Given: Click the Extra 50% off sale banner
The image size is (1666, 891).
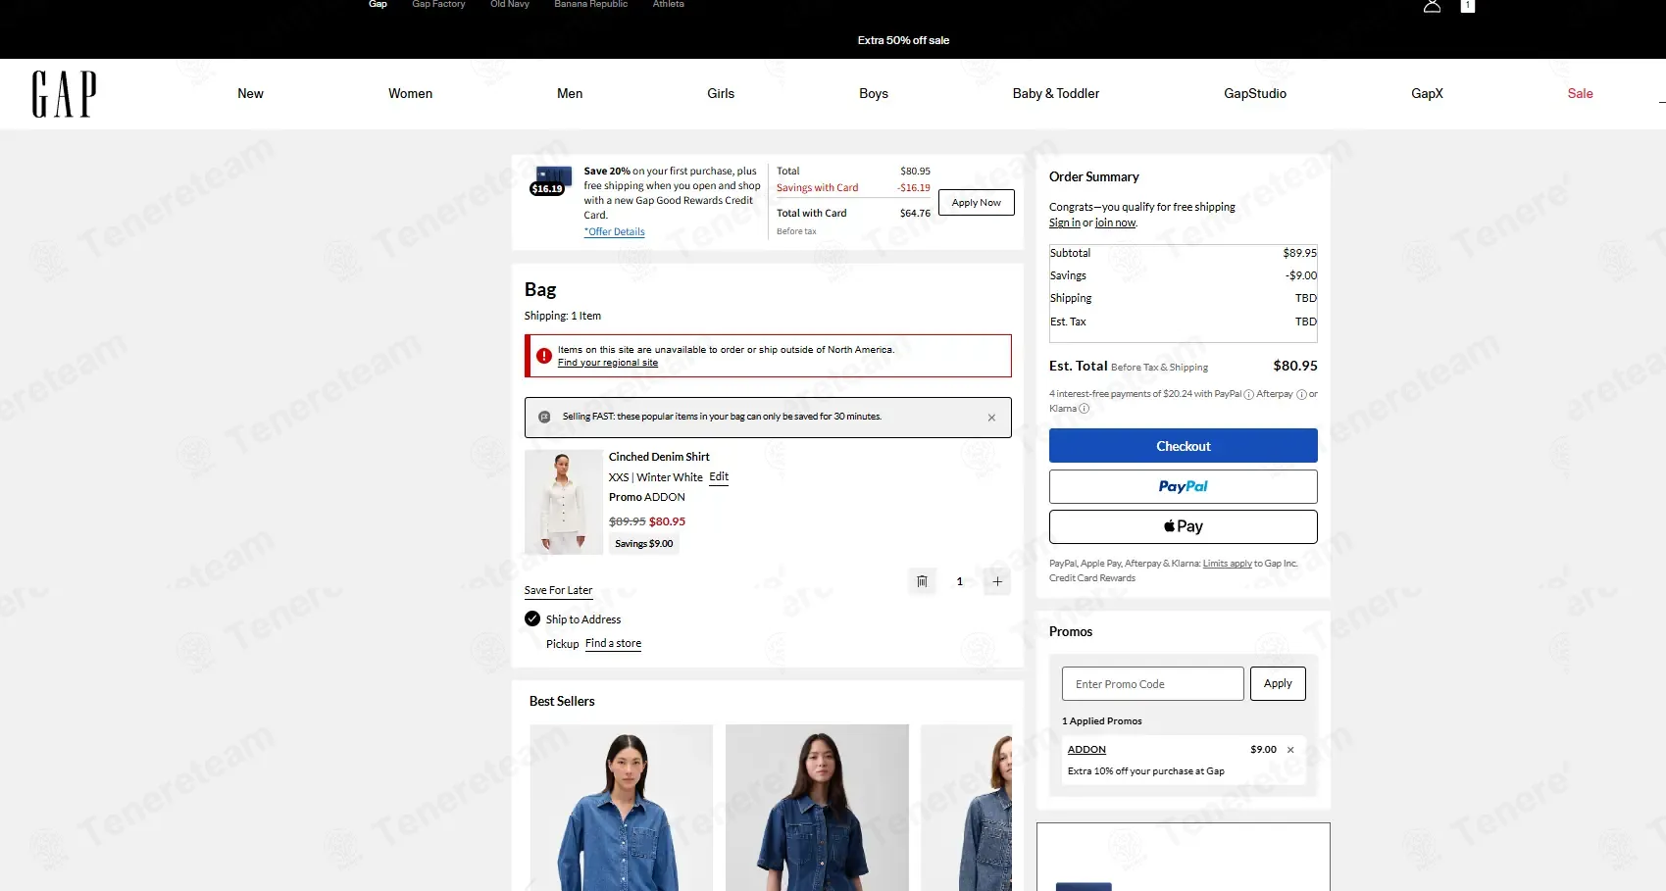Looking at the screenshot, I should coord(903,40).
